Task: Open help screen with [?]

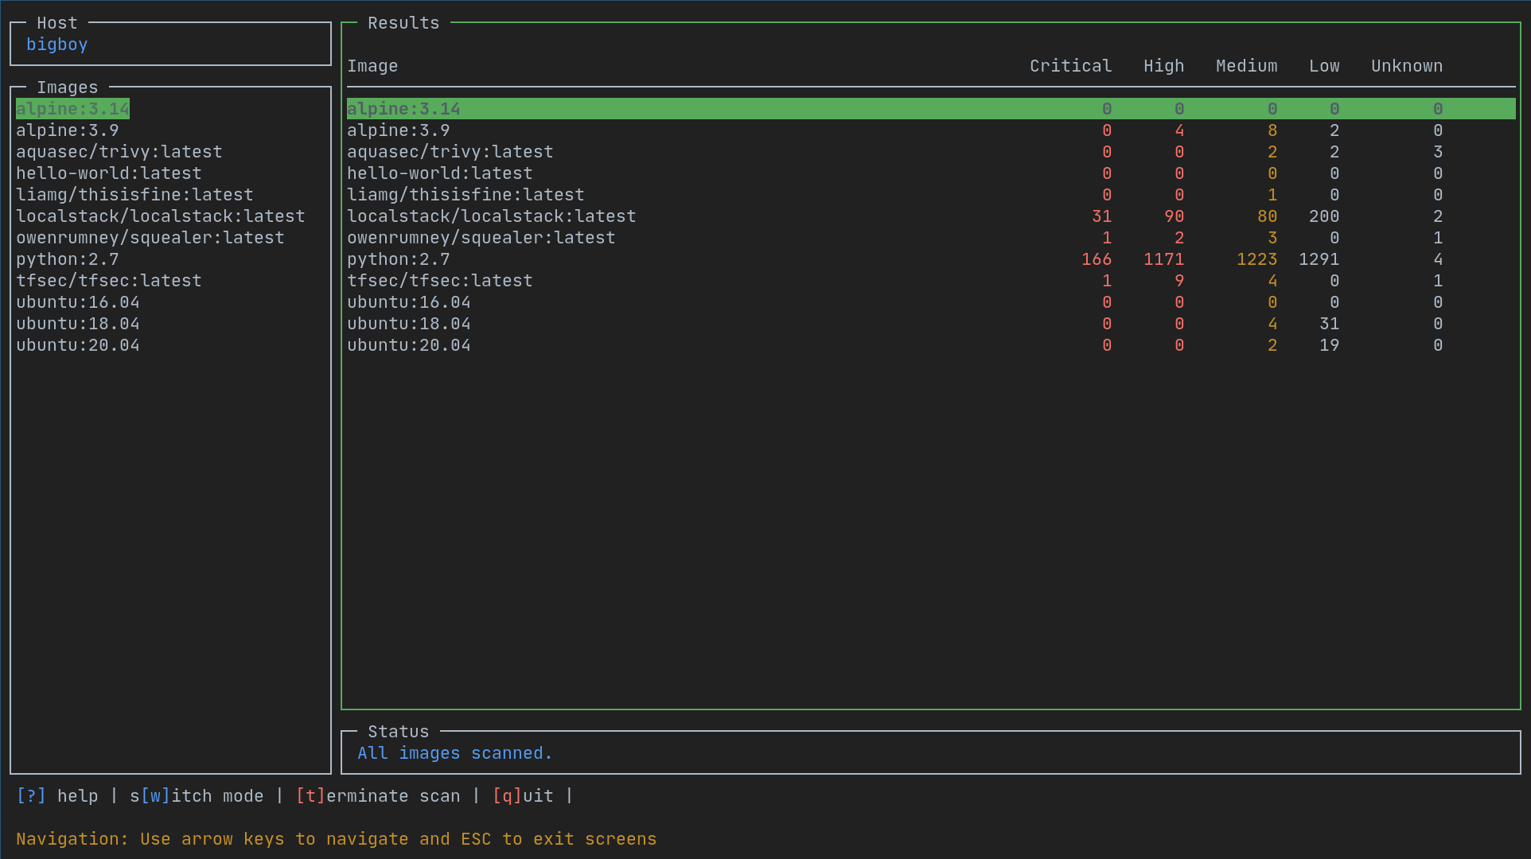Action: [30, 795]
